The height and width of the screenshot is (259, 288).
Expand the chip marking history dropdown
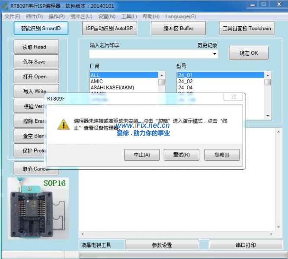214,54
